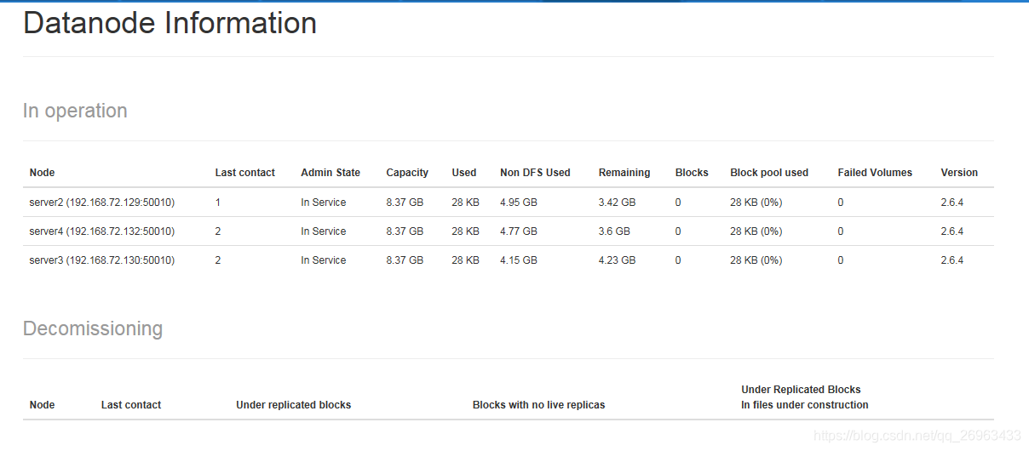Click the 2.6.4 version in server3 row
The height and width of the screenshot is (451, 1029).
[952, 260]
